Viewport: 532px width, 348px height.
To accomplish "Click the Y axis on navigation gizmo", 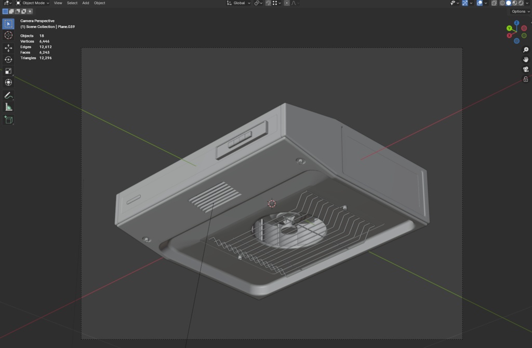I will 509,29.
